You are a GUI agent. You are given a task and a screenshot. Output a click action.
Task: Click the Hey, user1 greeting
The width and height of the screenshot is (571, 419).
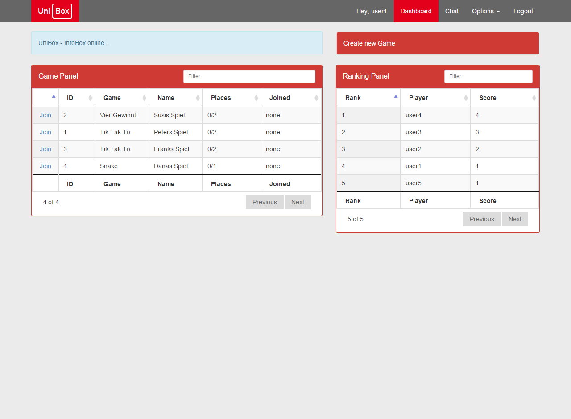[x=372, y=11]
